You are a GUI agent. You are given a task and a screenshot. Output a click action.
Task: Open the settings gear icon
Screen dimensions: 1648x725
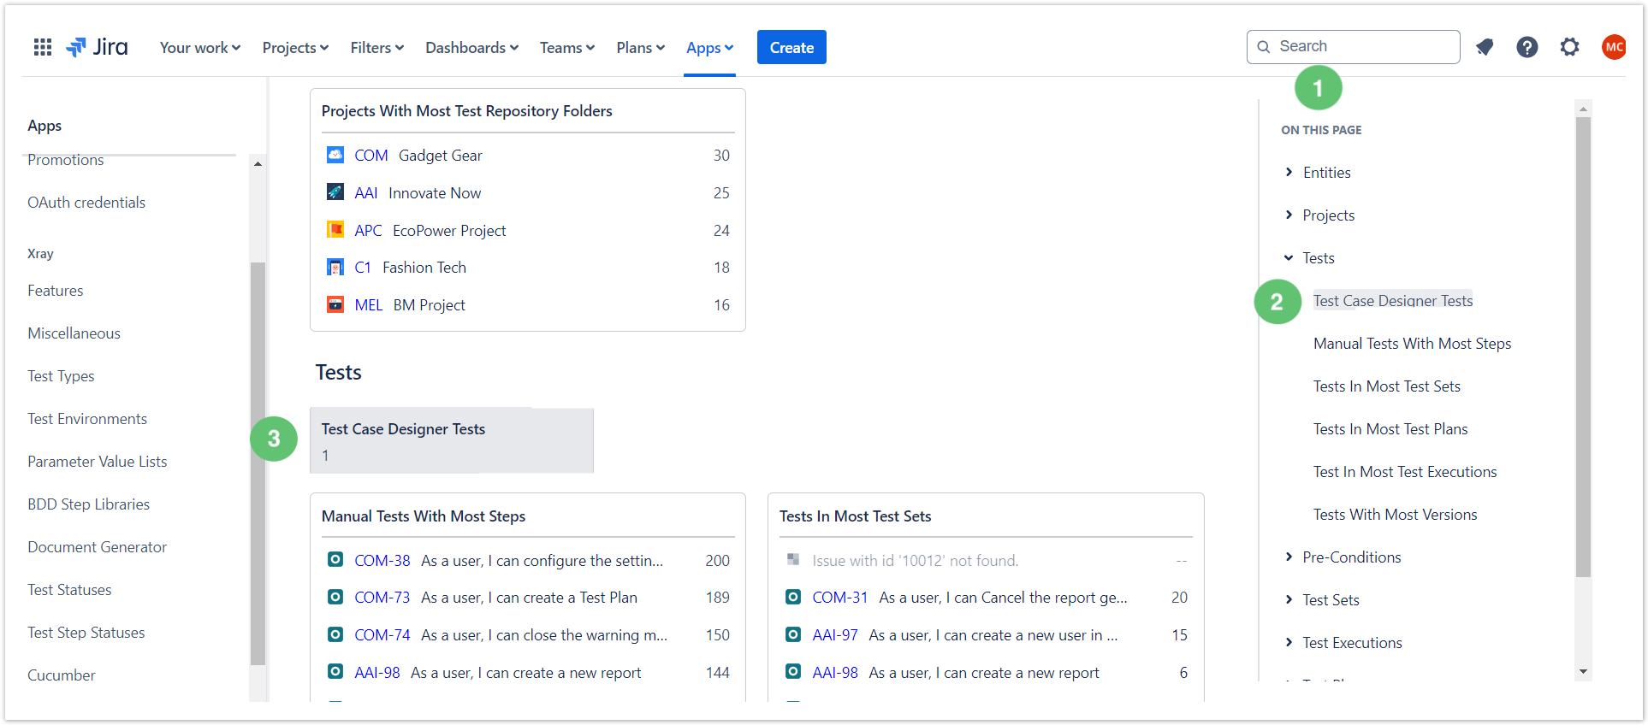(1569, 47)
